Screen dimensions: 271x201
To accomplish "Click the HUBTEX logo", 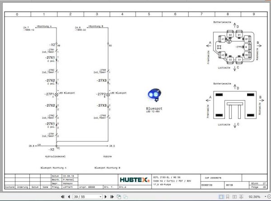I will coord(135,180).
